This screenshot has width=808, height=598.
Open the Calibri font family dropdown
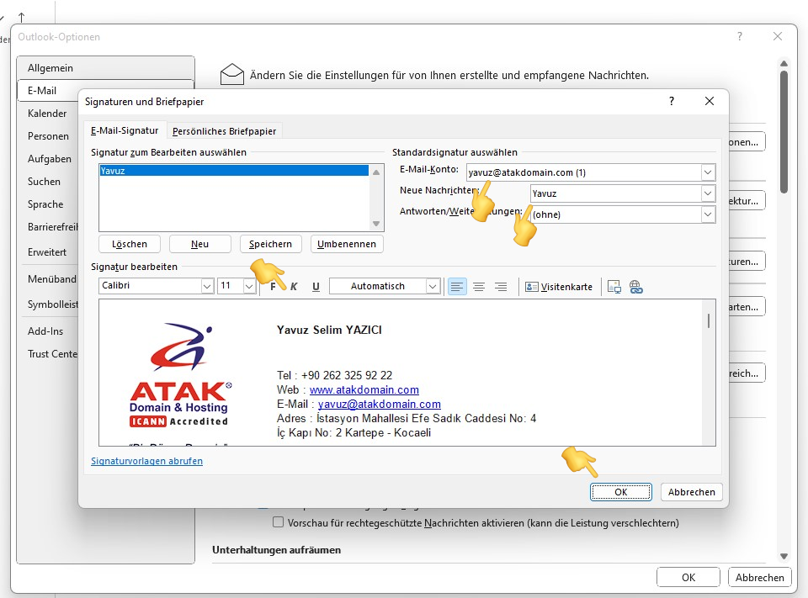click(205, 286)
